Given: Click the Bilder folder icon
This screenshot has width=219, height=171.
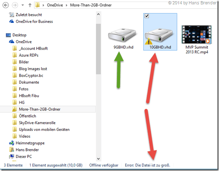Looking at the screenshot, I should [x=15, y=62].
